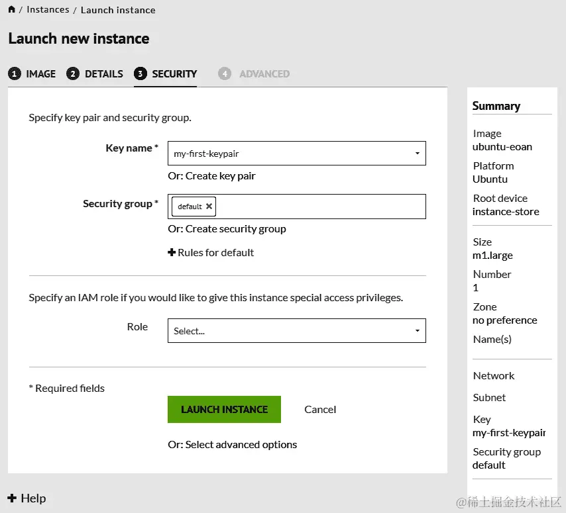The image size is (566, 513).
Task: Click the step 1 circle icon
Action: coord(14,73)
